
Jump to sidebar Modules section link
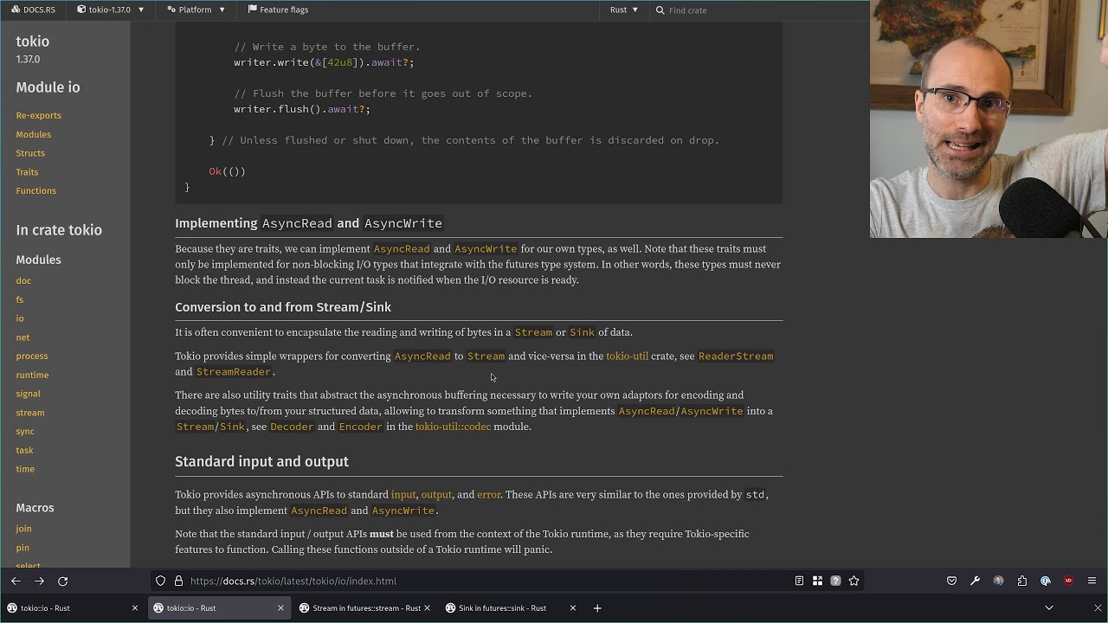pyautogui.click(x=33, y=134)
